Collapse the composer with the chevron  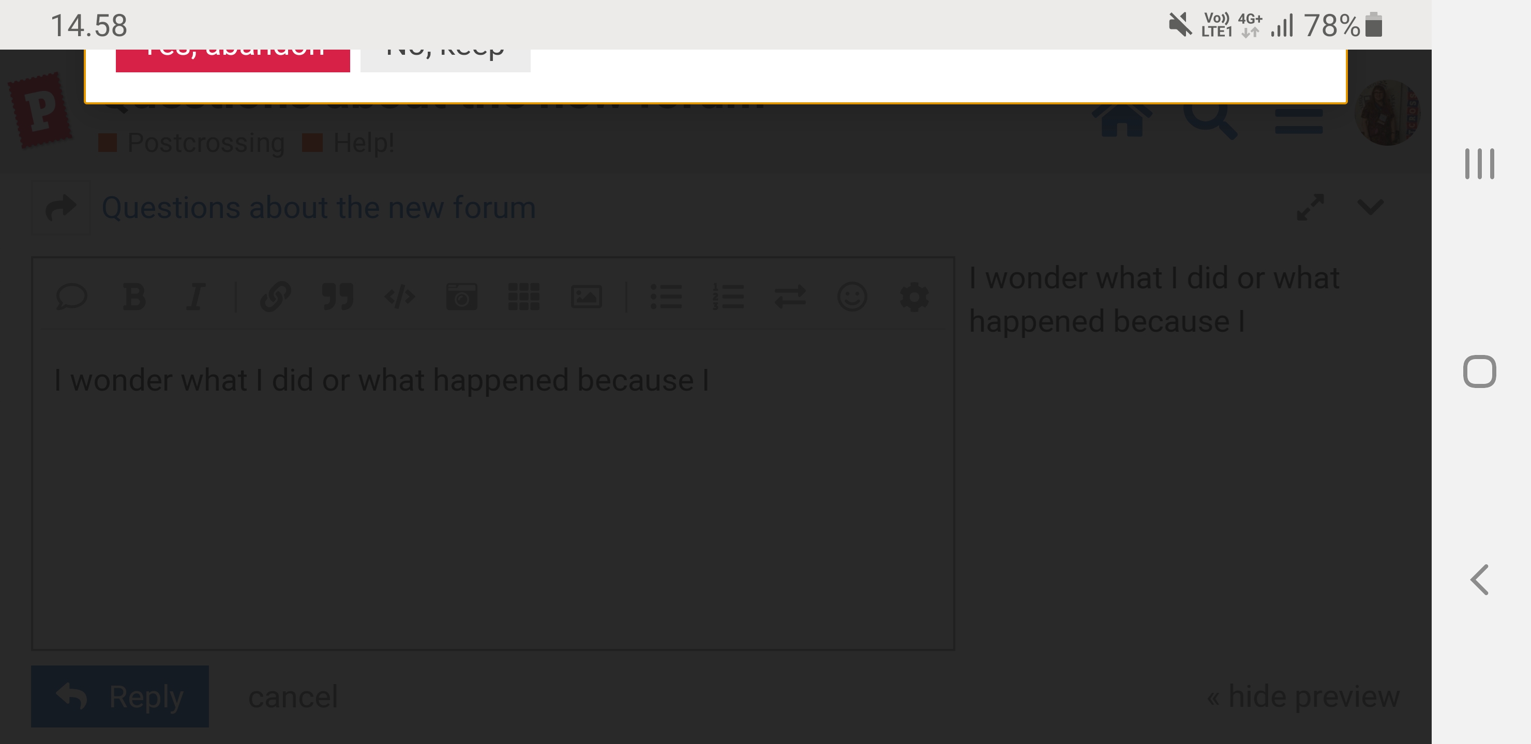tap(1371, 207)
